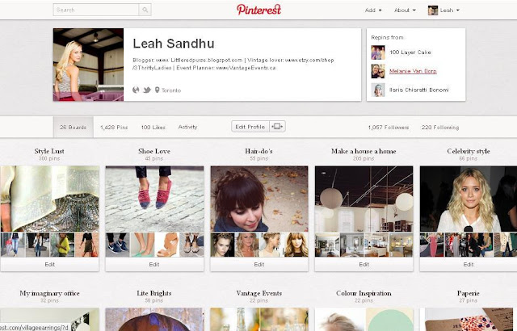The width and height of the screenshot is (517, 331).
Task: Expand the About dropdown menu
Action: tap(405, 10)
